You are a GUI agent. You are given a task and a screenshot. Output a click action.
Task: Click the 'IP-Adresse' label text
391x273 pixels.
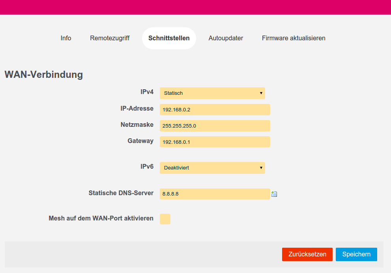[137, 108]
